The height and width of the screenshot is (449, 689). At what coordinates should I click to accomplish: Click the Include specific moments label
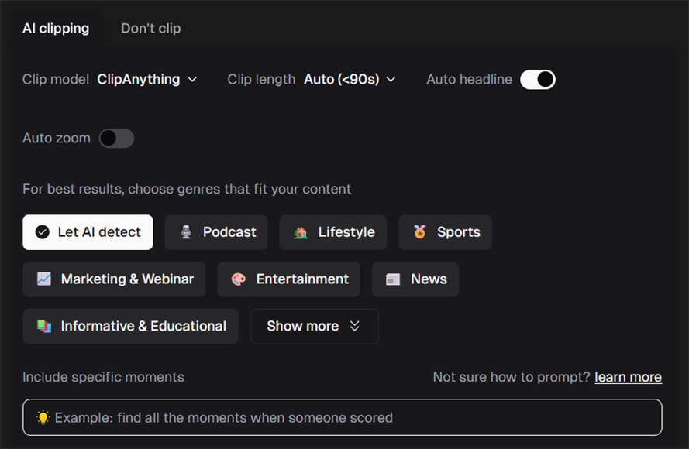[x=103, y=377]
